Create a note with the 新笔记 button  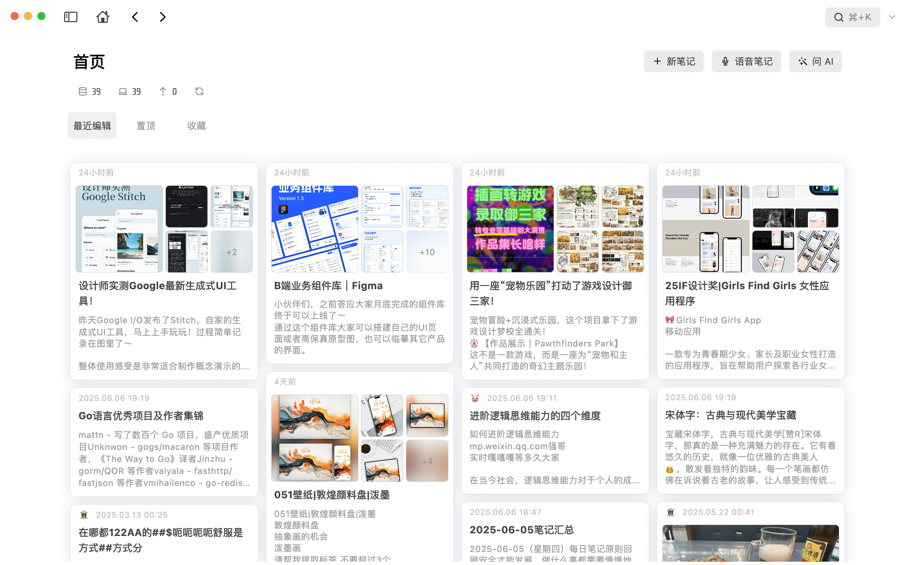(x=673, y=61)
